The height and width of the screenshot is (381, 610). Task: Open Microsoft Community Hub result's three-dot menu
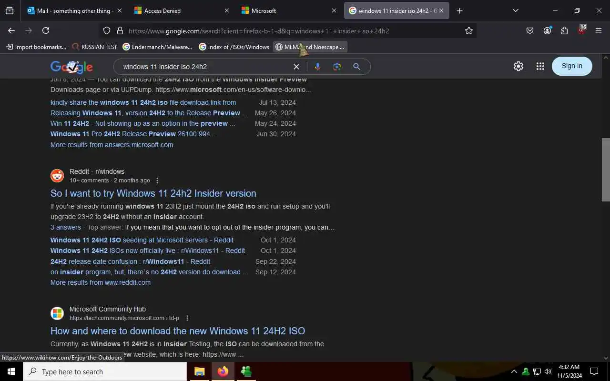pyautogui.click(x=187, y=318)
